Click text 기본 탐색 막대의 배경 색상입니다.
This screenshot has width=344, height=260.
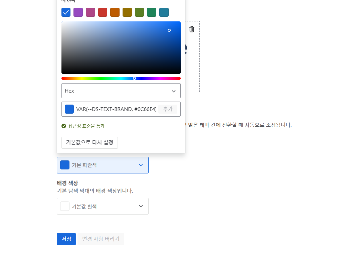coord(95,191)
